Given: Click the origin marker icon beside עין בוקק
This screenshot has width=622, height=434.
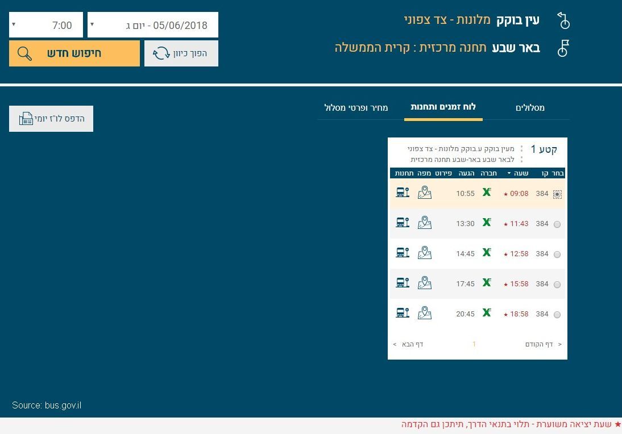Looking at the screenshot, I should [x=563, y=20].
